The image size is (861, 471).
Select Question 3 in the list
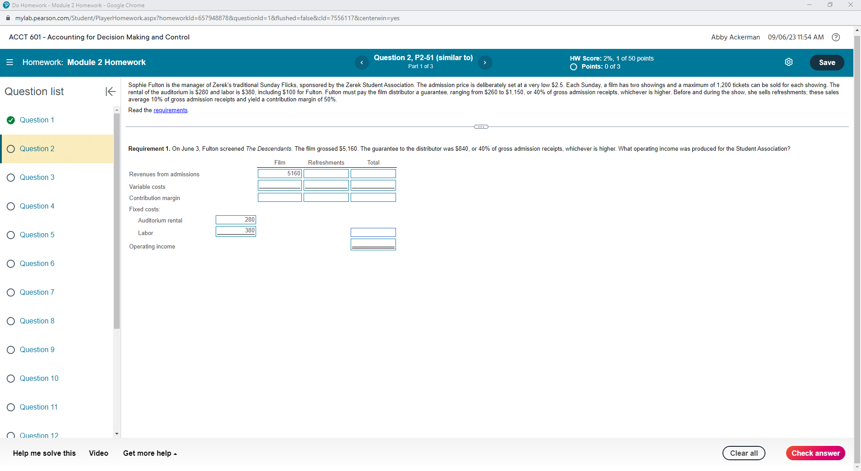[x=37, y=178]
